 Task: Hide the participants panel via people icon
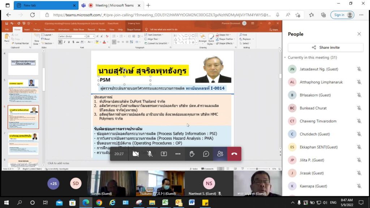point(220,154)
